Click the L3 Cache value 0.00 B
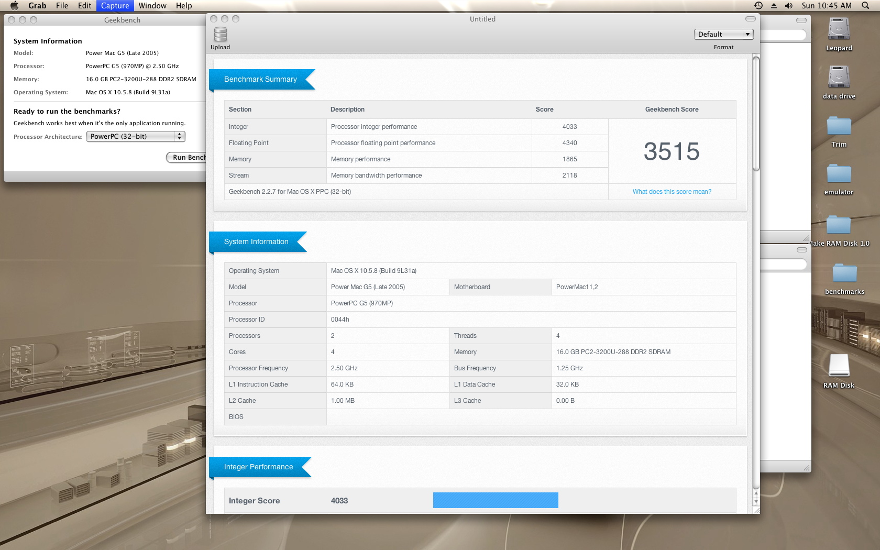Image resolution: width=880 pixels, height=550 pixels. click(565, 401)
